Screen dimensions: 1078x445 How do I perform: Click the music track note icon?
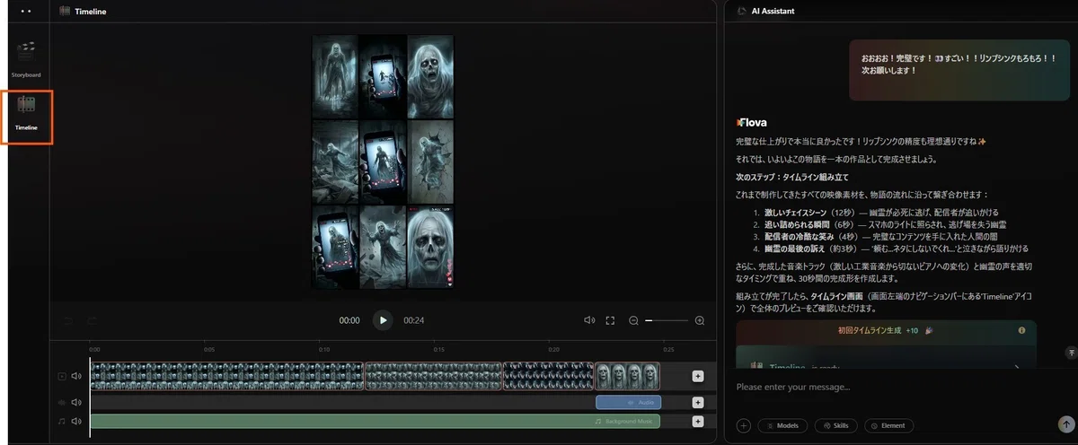point(62,421)
